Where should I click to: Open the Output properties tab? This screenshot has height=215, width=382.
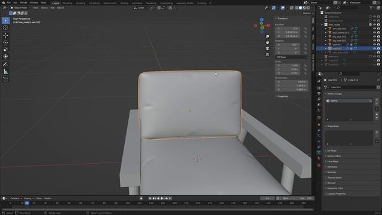click(x=319, y=94)
